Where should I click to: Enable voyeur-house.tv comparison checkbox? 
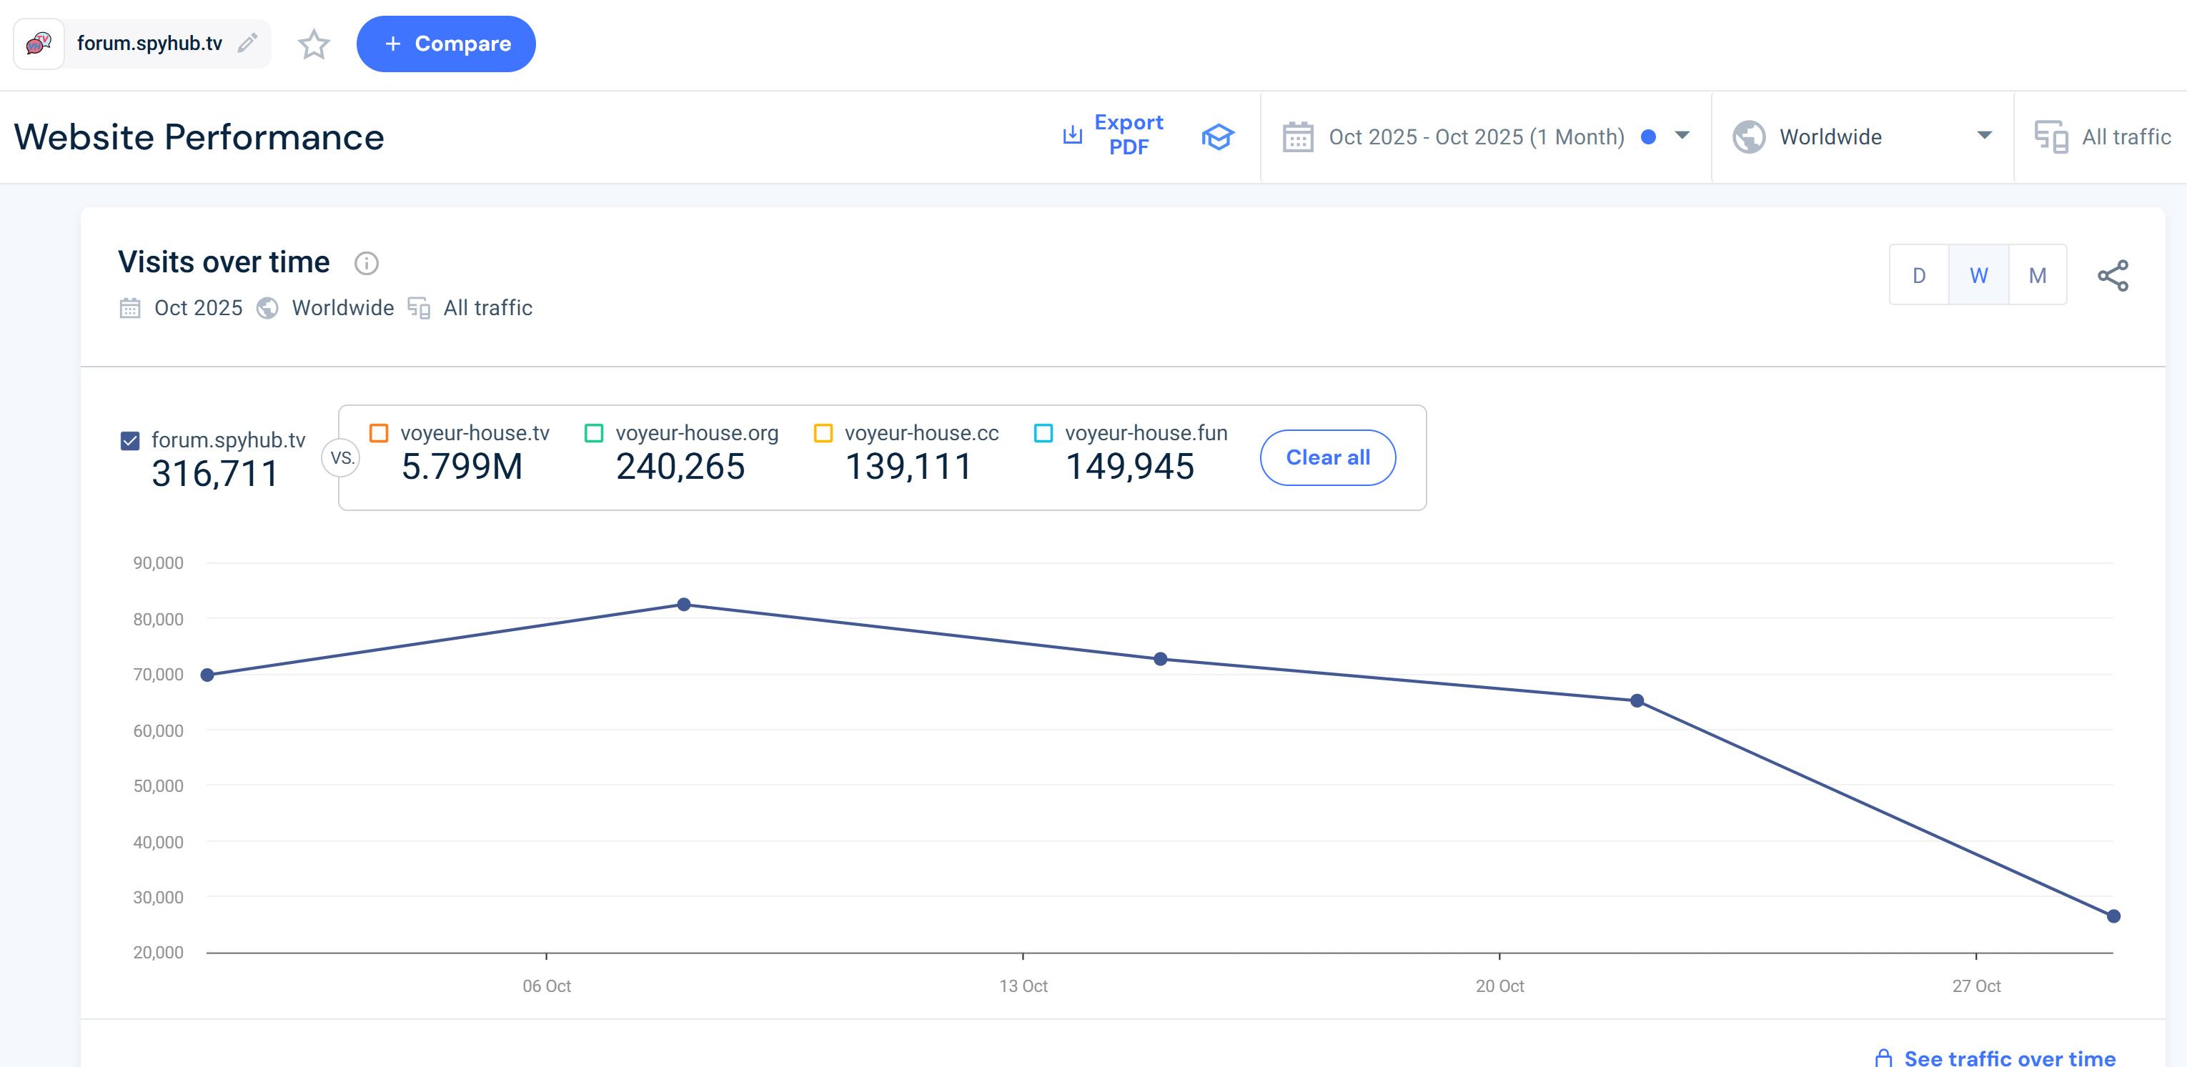pos(379,433)
